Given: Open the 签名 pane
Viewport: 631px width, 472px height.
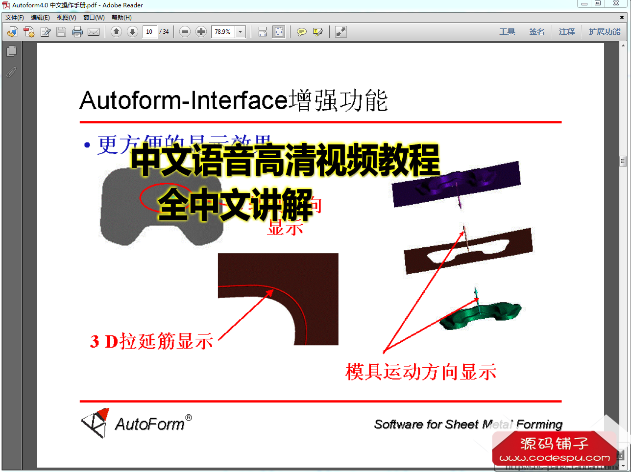Looking at the screenshot, I should 537,32.
